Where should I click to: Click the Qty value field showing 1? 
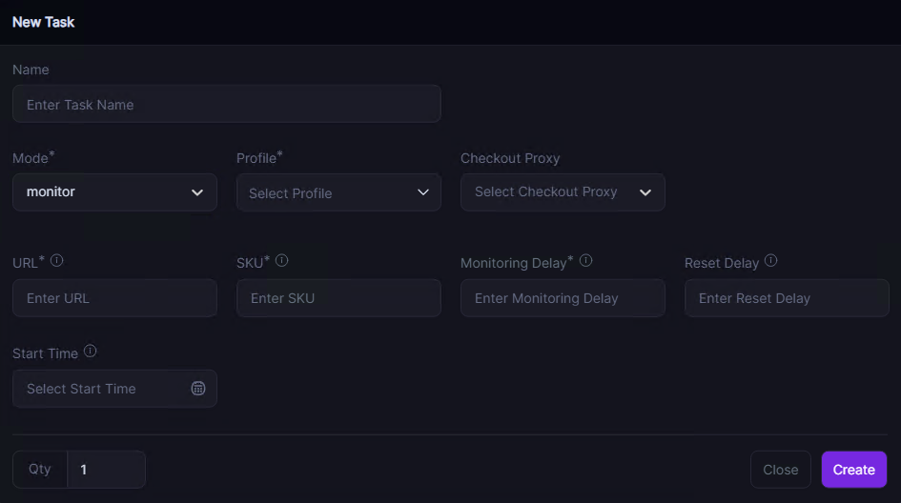107,470
